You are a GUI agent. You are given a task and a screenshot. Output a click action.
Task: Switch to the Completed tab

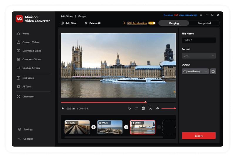coord(204,23)
